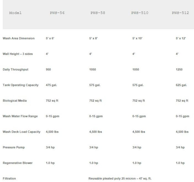Select the 950 daily throughput value
Screen dimensions: 194x182
tap(49, 69)
